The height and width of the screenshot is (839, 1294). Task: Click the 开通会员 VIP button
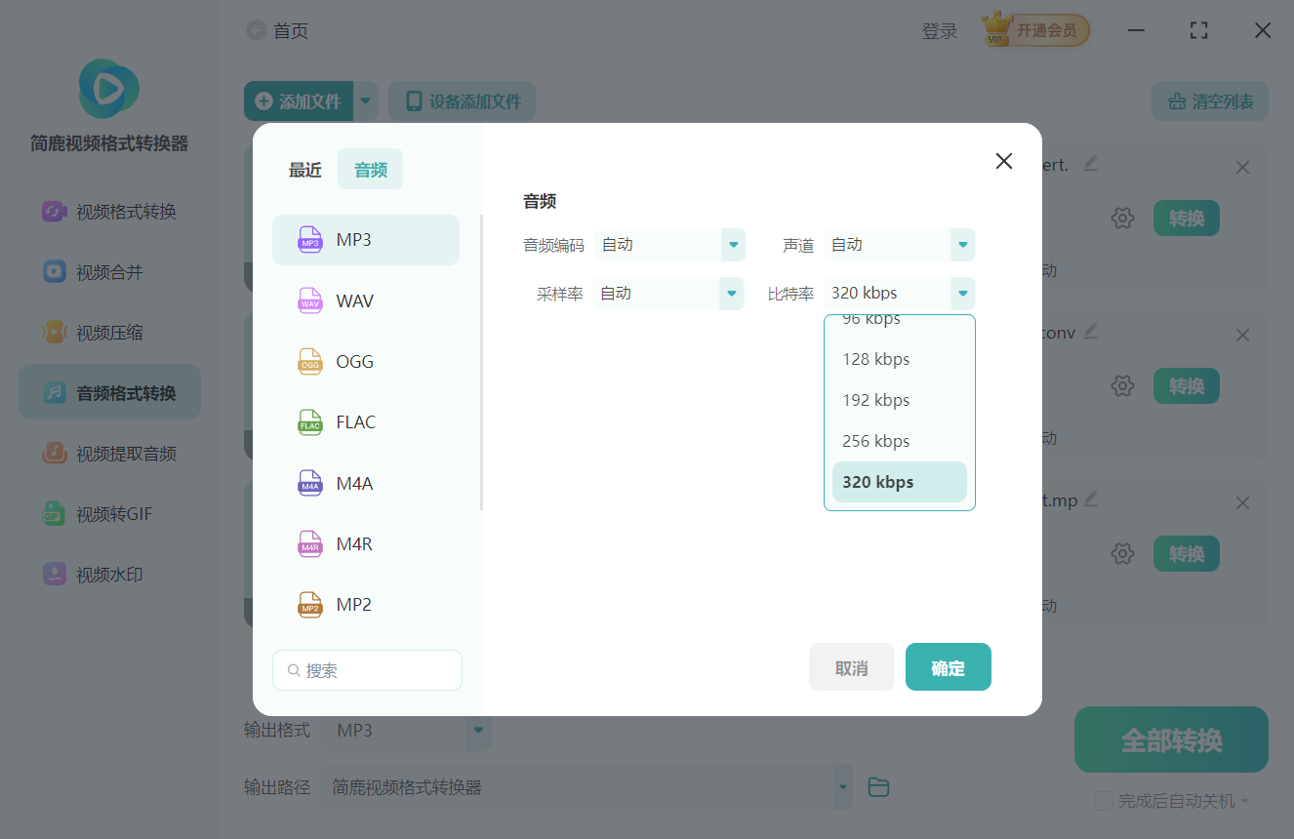tap(1035, 30)
